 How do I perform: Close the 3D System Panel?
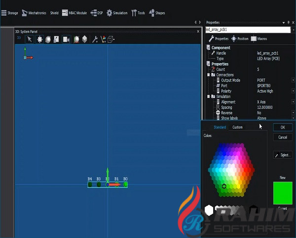pos(198,32)
